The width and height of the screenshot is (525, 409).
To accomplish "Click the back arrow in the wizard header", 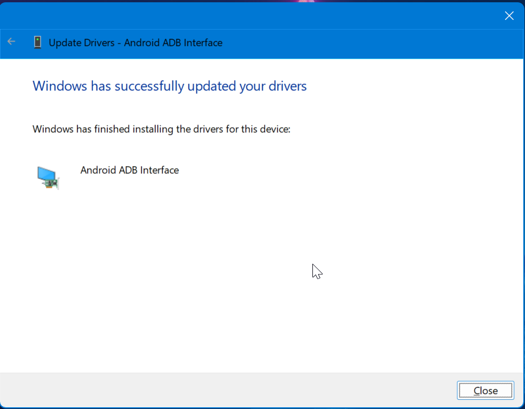I will pyautogui.click(x=11, y=42).
